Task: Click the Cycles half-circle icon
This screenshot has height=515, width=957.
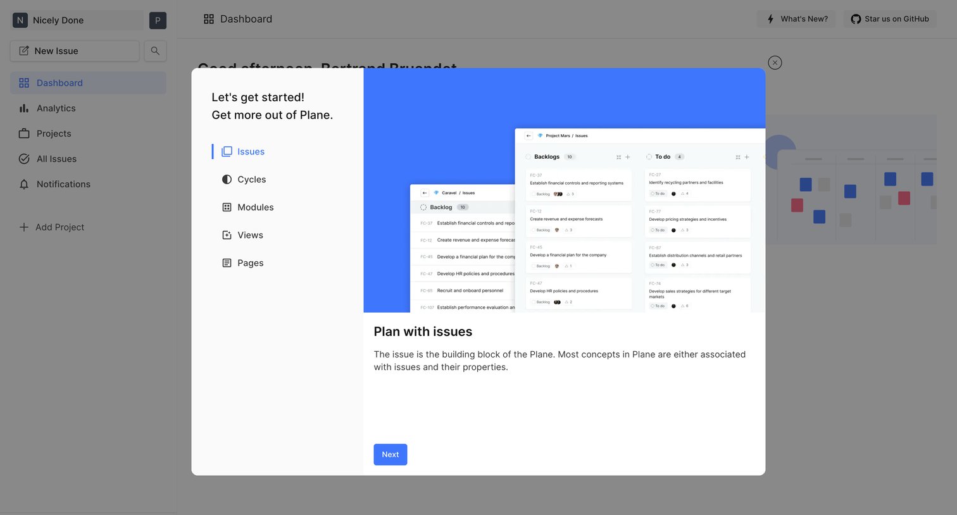Action: 227,180
